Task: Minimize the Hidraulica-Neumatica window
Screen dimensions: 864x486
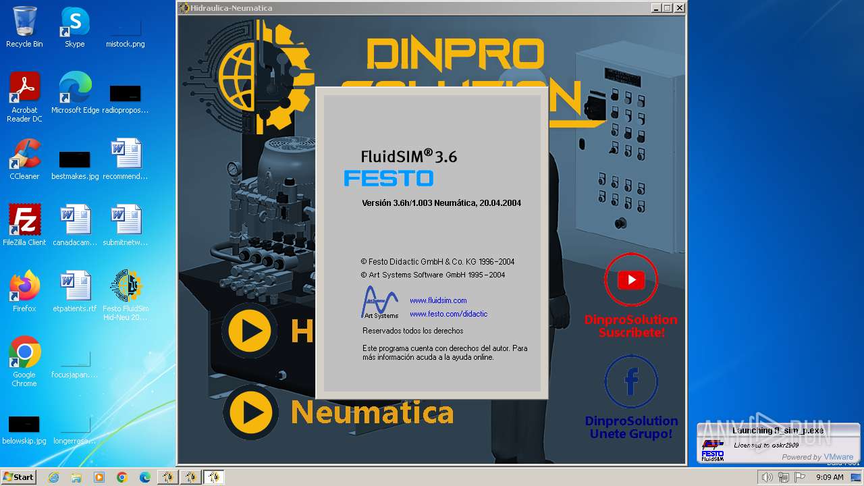Action: [657, 8]
